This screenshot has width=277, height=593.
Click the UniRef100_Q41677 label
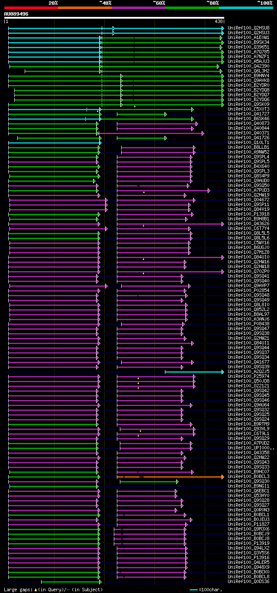click(248, 362)
